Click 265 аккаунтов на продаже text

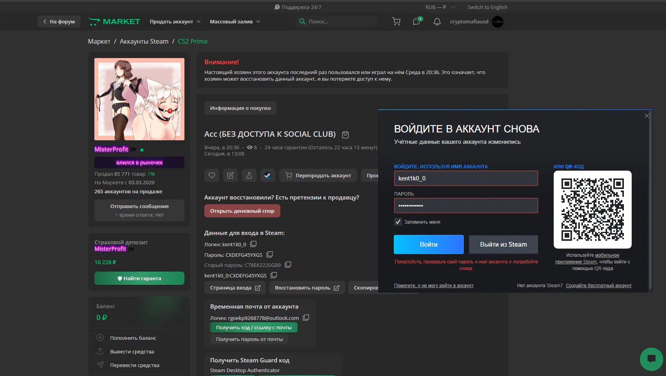(x=128, y=191)
